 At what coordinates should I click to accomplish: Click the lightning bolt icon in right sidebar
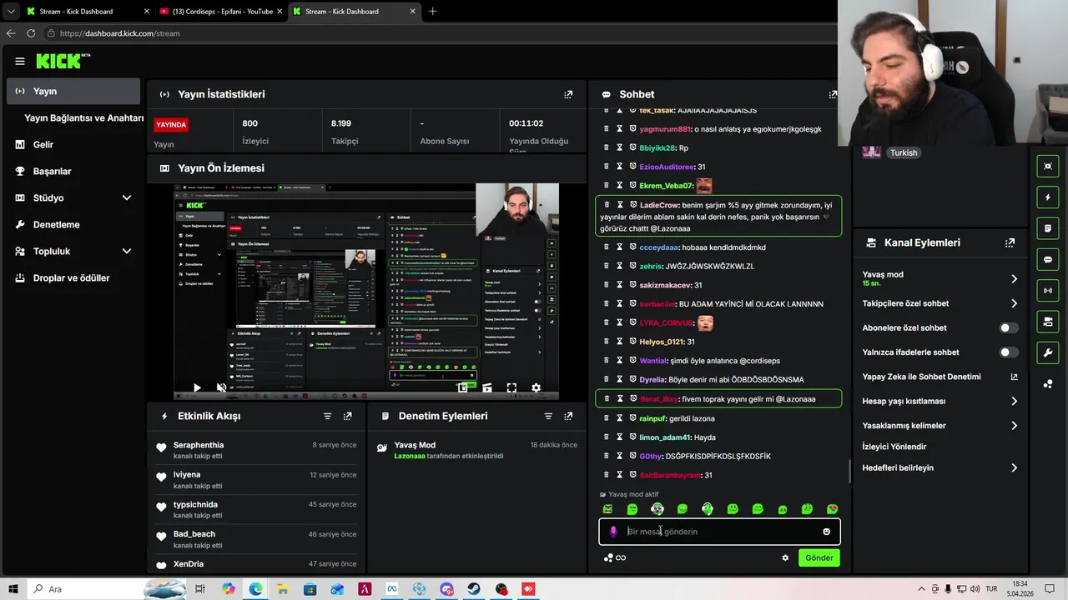tap(1048, 197)
